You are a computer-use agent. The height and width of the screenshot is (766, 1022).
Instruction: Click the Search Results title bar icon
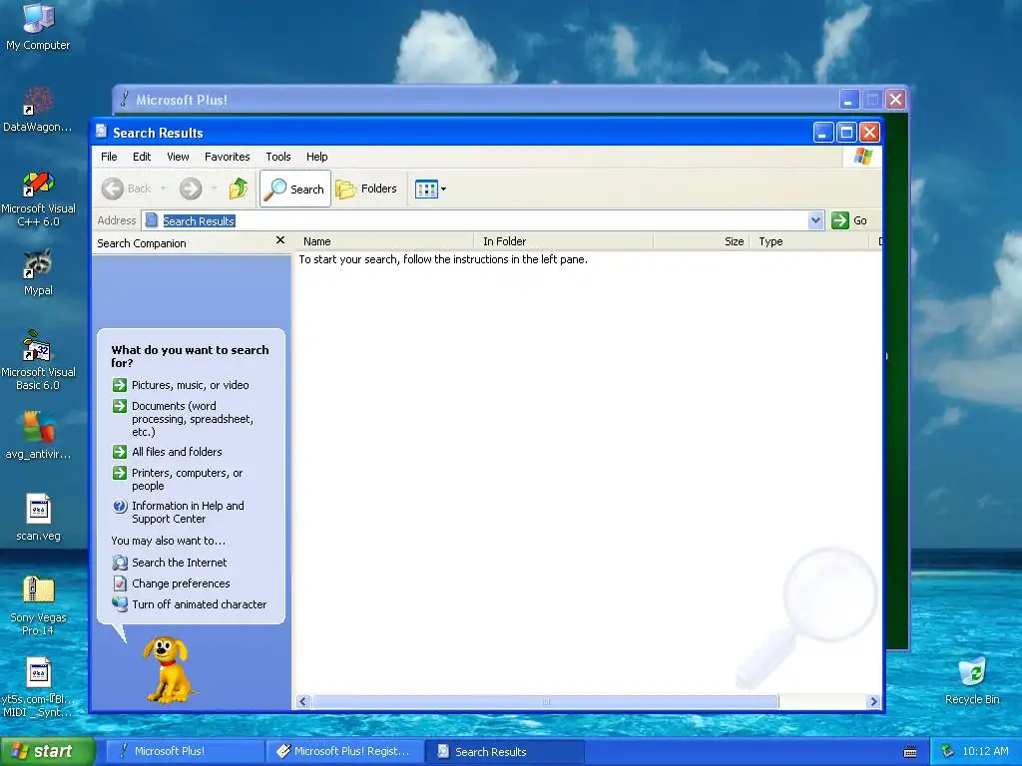(x=101, y=132)
